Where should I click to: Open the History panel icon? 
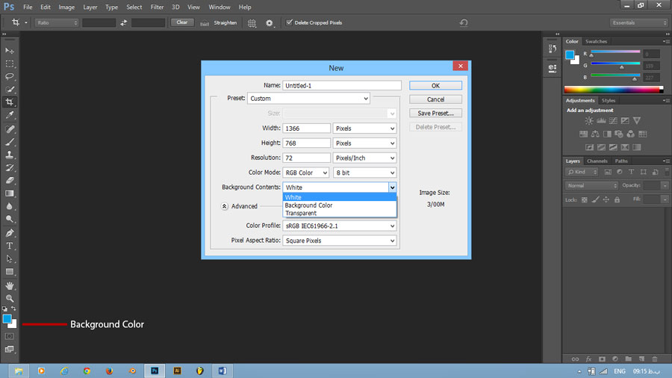pyautogui.click(x=553, y=49)
